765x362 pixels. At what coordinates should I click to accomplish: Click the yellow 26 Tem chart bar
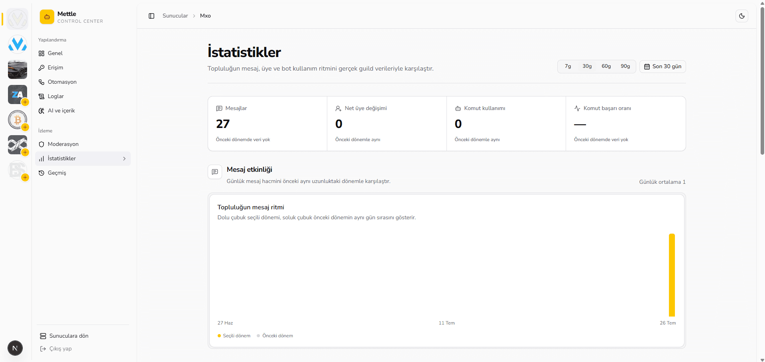point(672,275)
